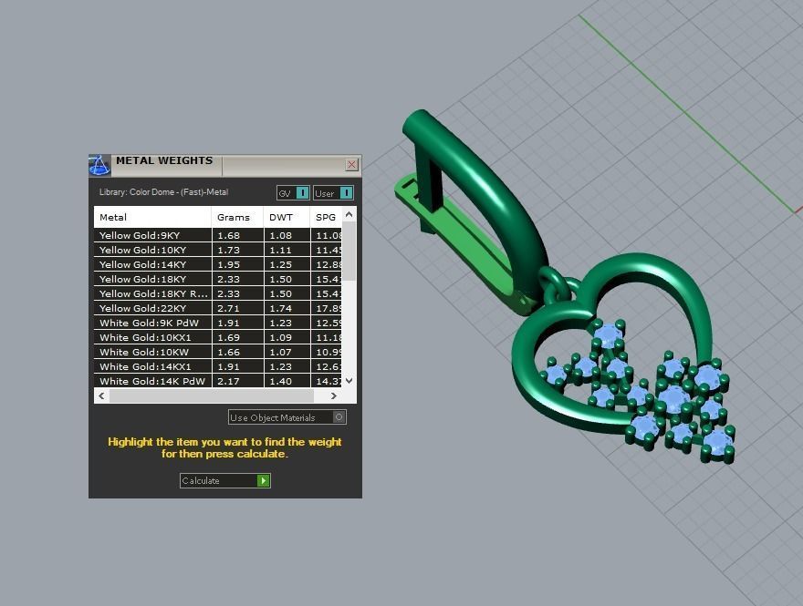Click the horizontal scroll right arrow
Viewport: 803px width, 606px height.
pos(334,395)
